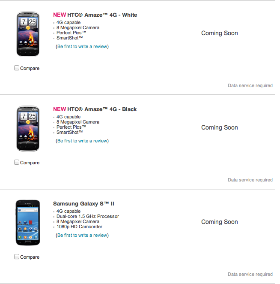
Task: Click Coming Soon beside Amaze 4G White
Action: point(220,33)
